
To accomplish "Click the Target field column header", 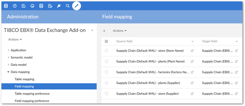I will [x=209, y=41].
